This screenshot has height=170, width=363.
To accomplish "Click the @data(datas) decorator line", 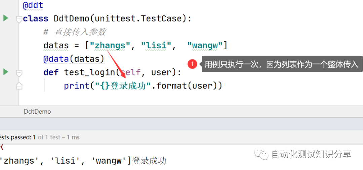I will tap(74, 59).
